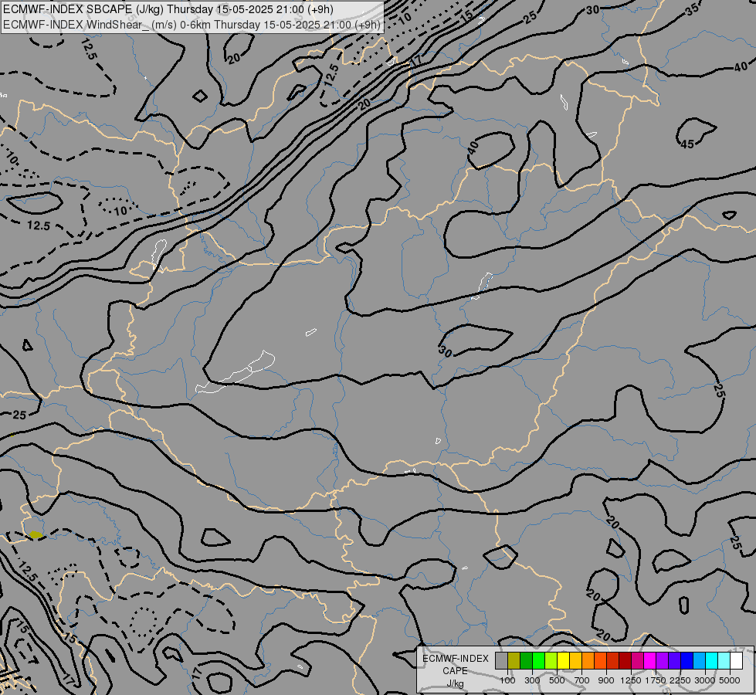Viewport: 756px width, 695px height.
Task: Click the 'J/kg' unit label in the legend
Action: pyautogui.click(x=455, y=684)
